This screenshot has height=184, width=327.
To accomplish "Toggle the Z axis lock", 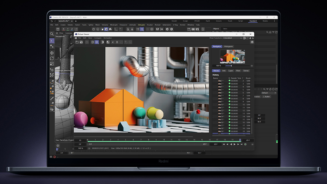I will point(72,29).
